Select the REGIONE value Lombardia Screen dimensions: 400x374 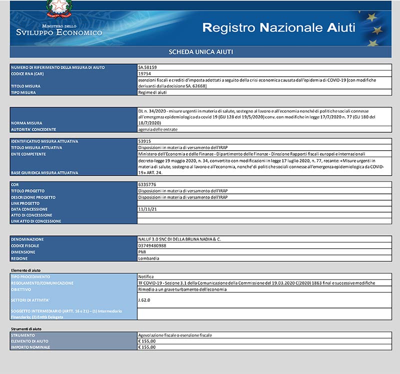(148, 258)
